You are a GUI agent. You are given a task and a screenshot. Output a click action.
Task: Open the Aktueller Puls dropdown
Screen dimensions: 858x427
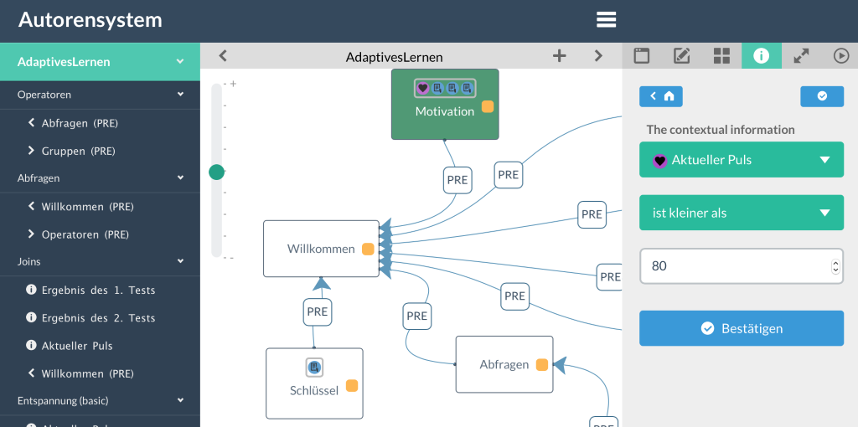[x=741, y=160]
